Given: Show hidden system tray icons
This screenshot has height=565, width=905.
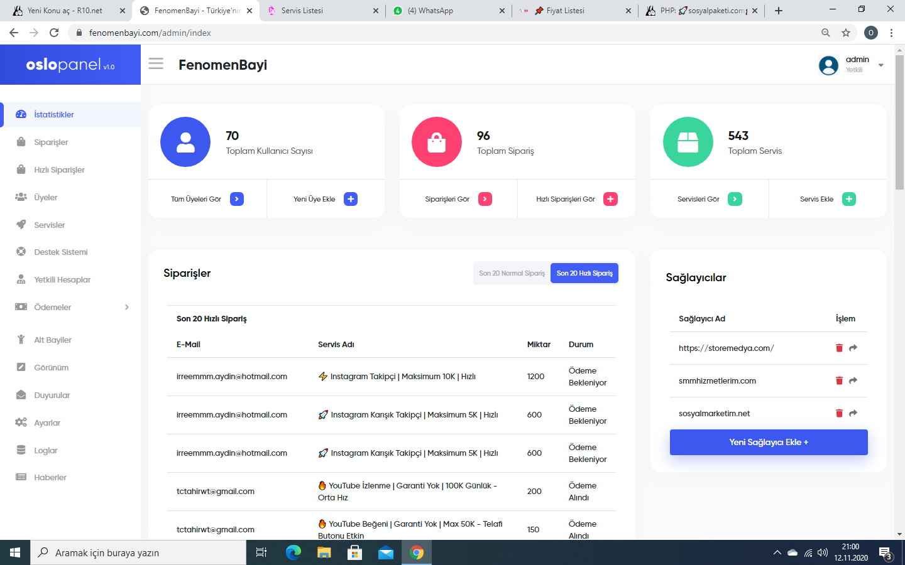Looking at the screenshot, I should (x=777, y=552).
